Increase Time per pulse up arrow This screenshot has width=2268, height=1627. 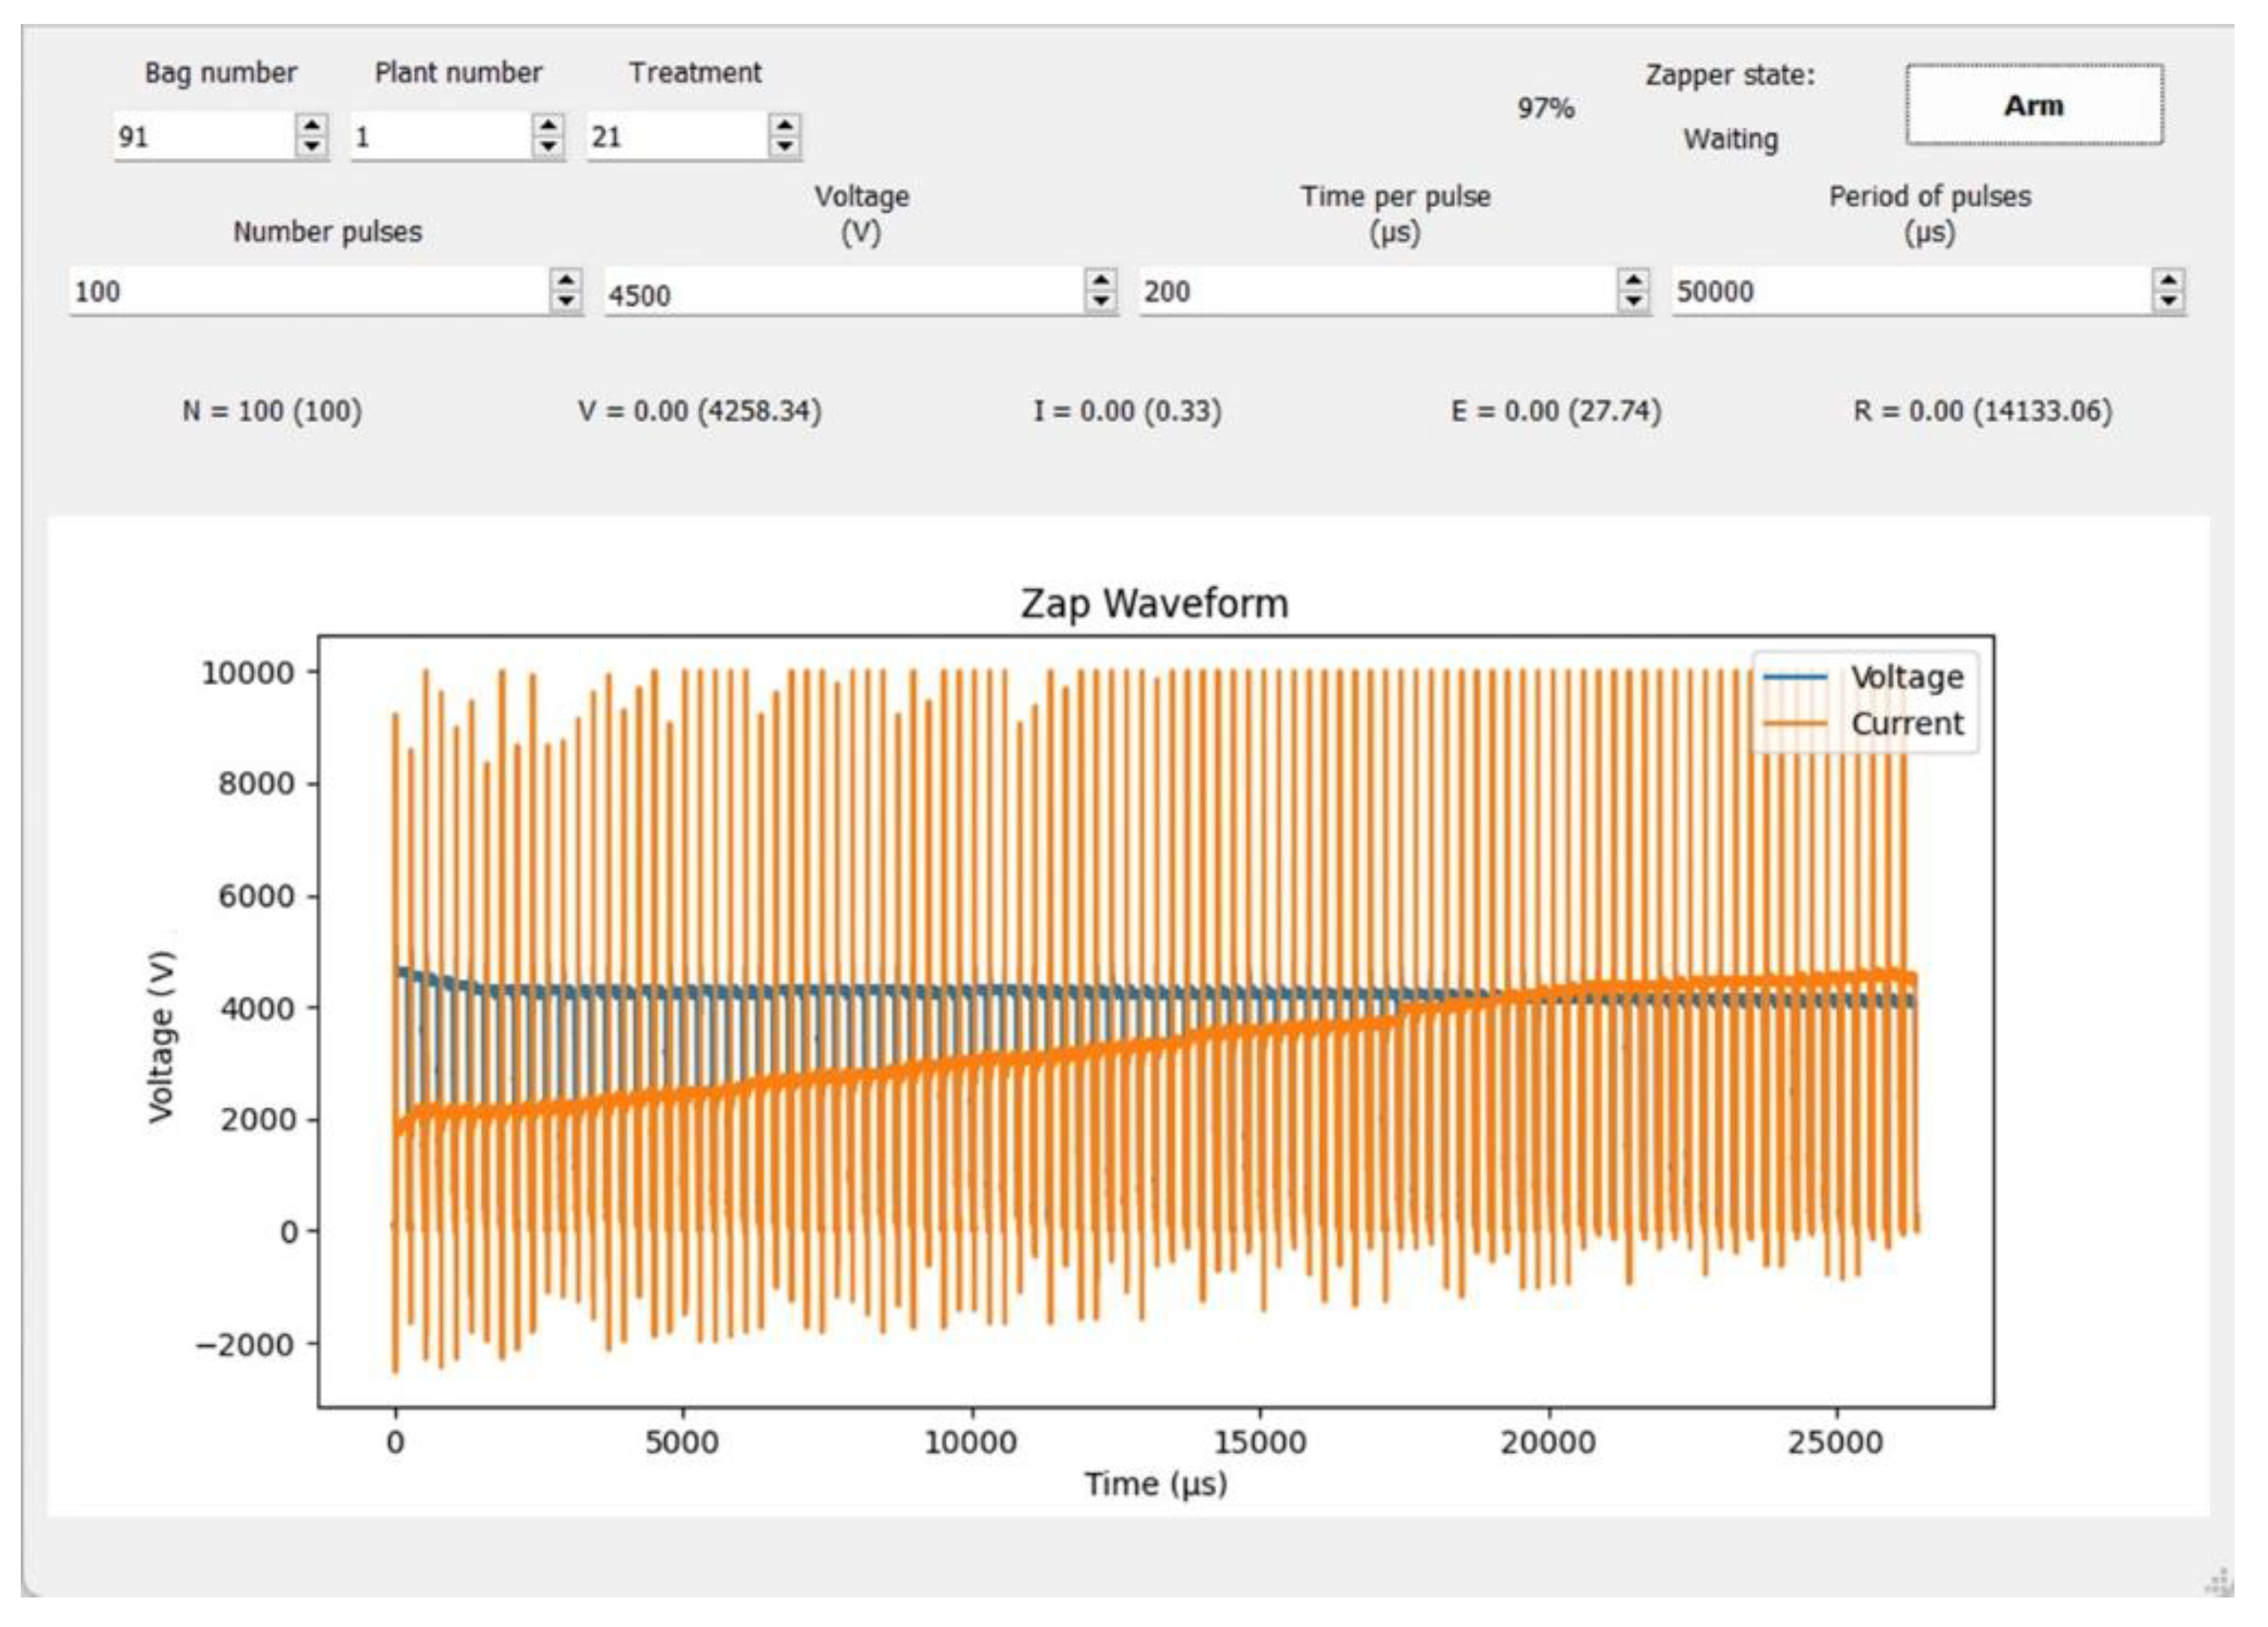1633,281
